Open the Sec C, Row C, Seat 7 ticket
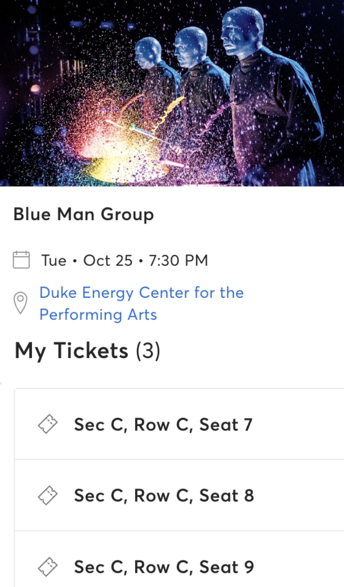 coord(163,424)
